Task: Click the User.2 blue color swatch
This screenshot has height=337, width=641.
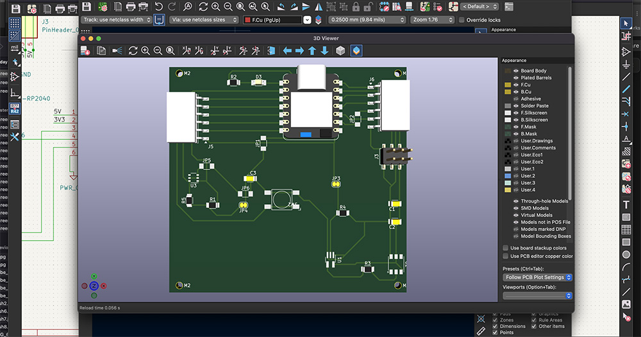Action: [x=508, y=176]
